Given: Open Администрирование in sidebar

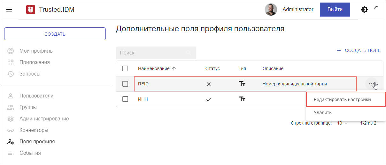Looking at the screenshot, I should (x=44, y=119).
